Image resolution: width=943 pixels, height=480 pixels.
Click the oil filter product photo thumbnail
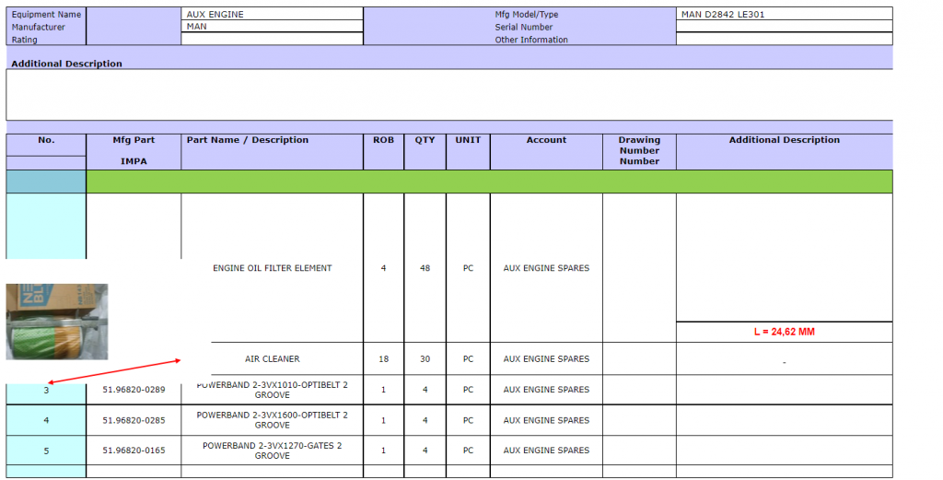57,322
